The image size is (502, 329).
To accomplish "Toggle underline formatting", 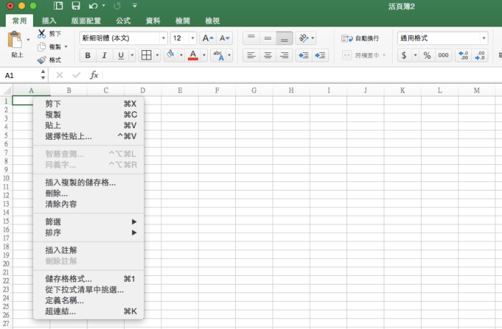I will coord(120,55).
